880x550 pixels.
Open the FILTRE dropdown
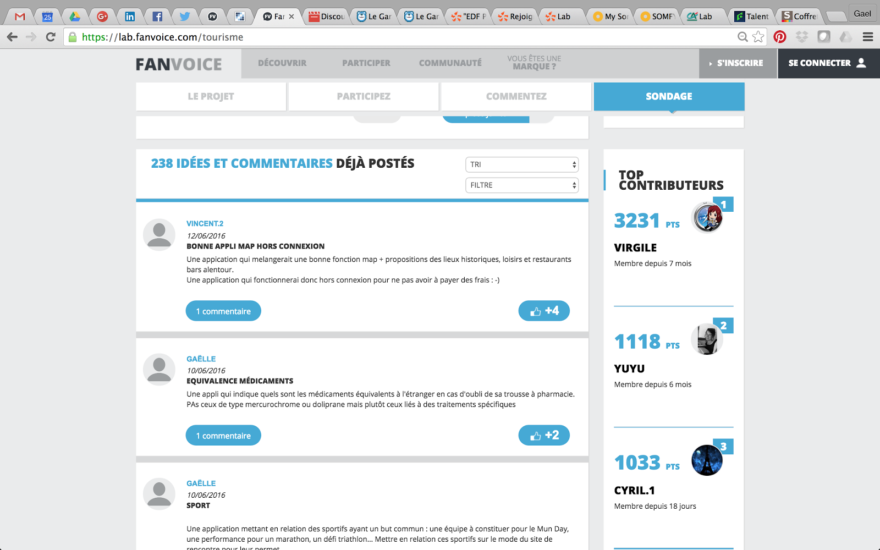pyautogui.click(x=521, y=185)
